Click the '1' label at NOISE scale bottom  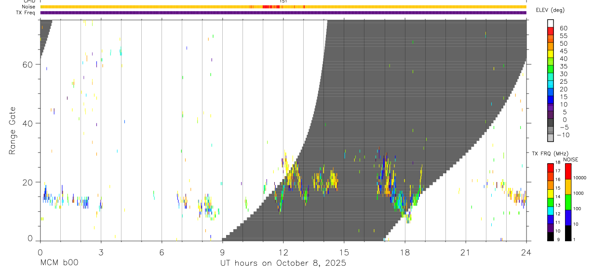(574, 239)
